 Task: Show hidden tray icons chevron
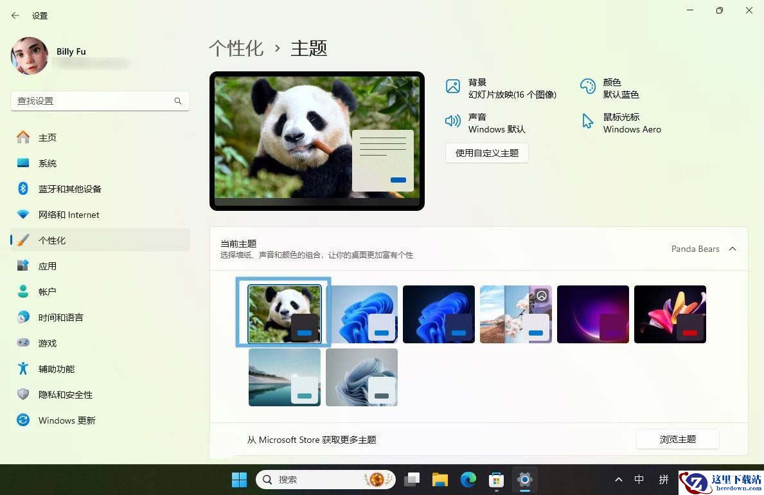click(x=619, y=480)
